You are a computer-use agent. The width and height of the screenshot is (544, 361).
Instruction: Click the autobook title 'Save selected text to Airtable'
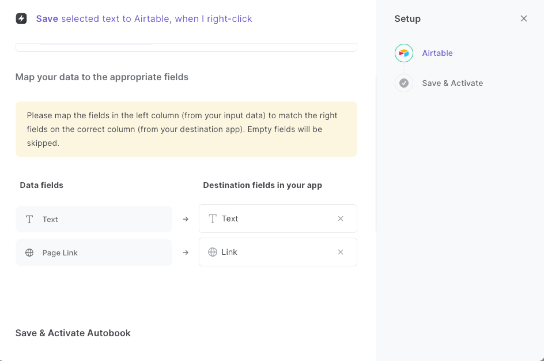144,19
